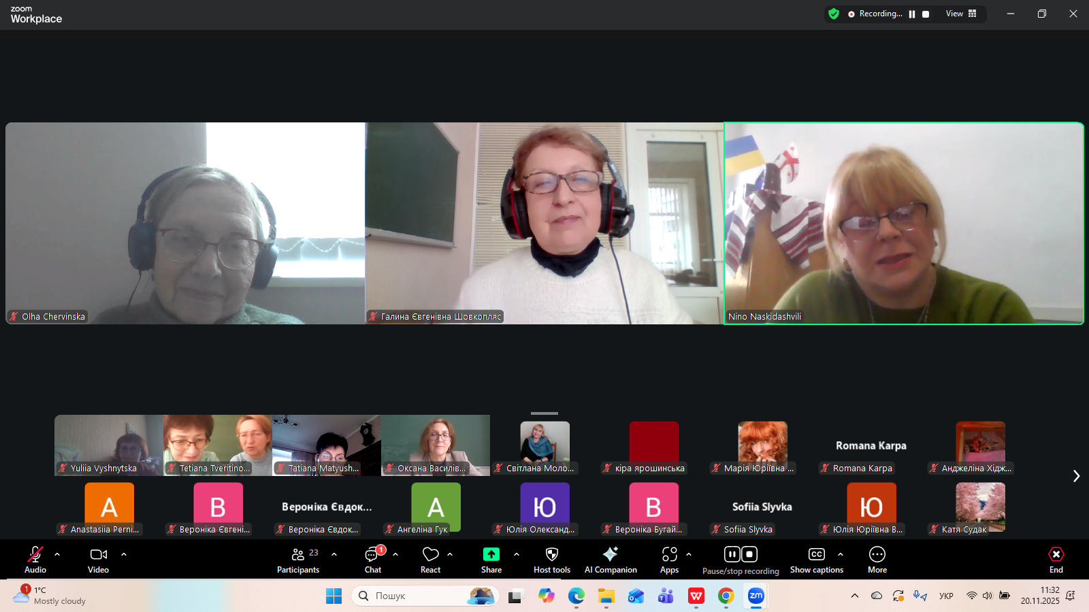1089x612 pixels.
Task: Unmute microphone with the Audio button
Action: pos(35,560)
